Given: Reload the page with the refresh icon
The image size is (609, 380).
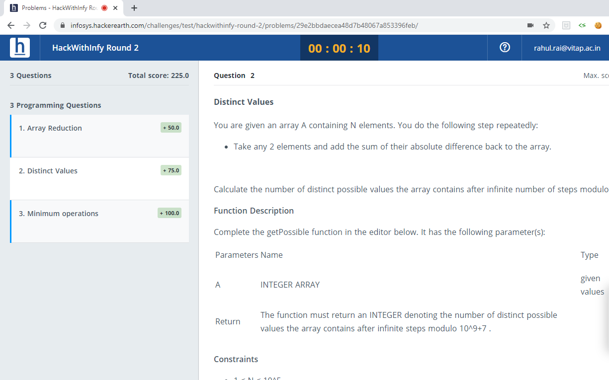Looking at the screenshot, I should (x=43, y=25).
